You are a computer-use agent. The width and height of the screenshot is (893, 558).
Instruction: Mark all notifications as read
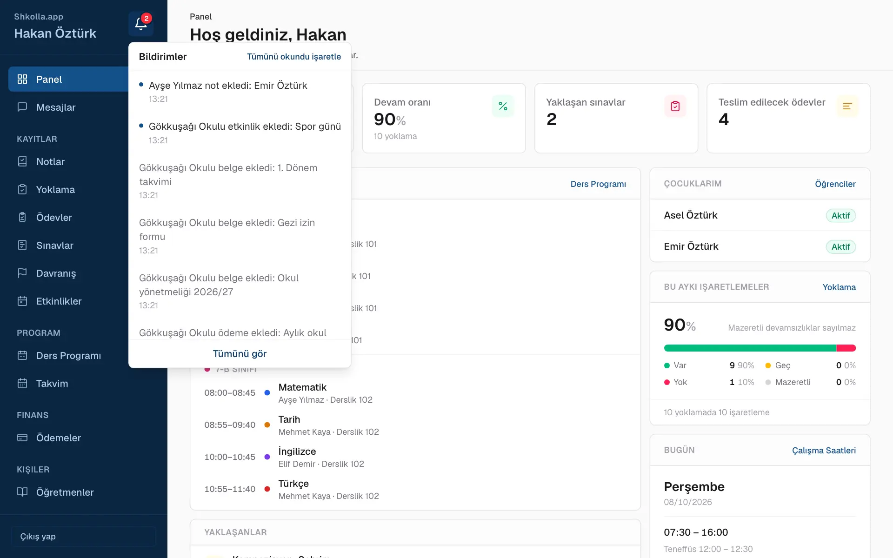(x=294, y=57)
